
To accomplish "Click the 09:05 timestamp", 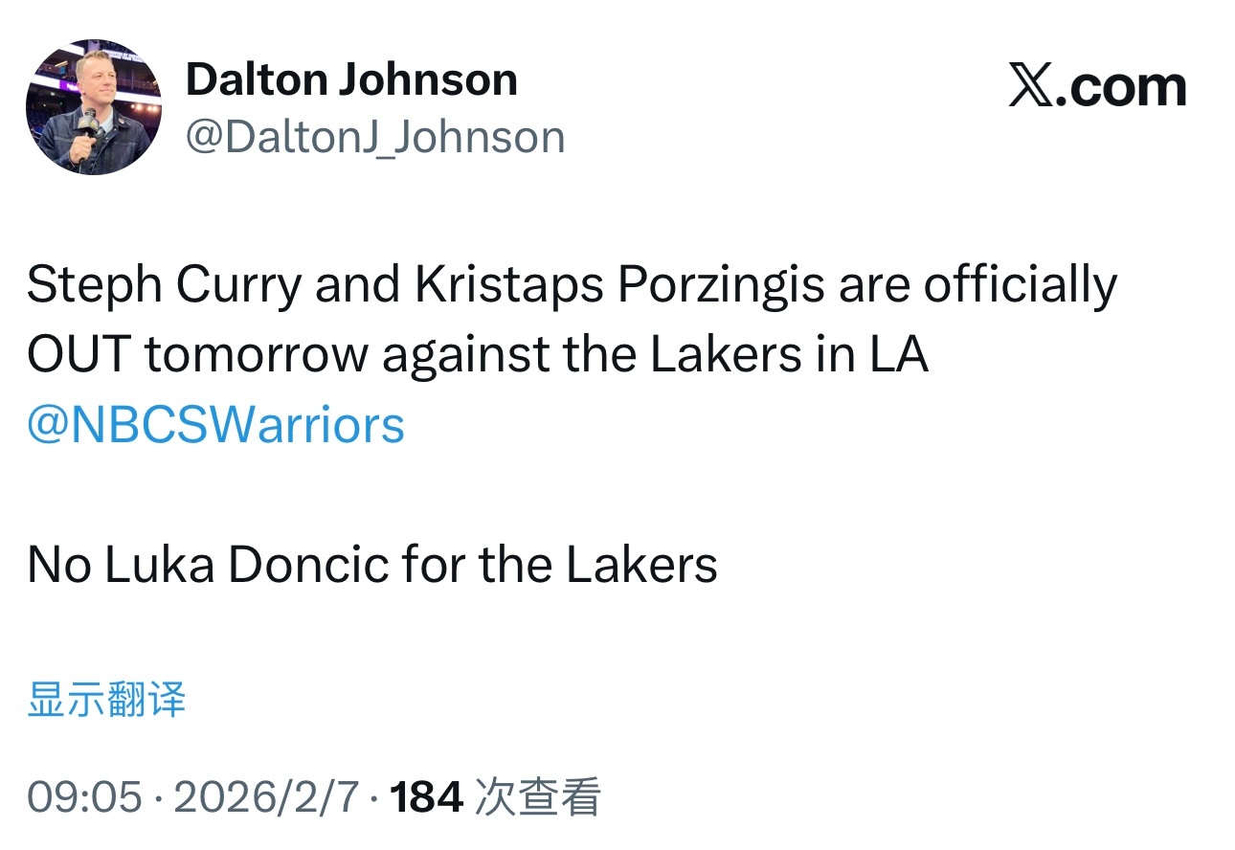I will click(85, 796).
